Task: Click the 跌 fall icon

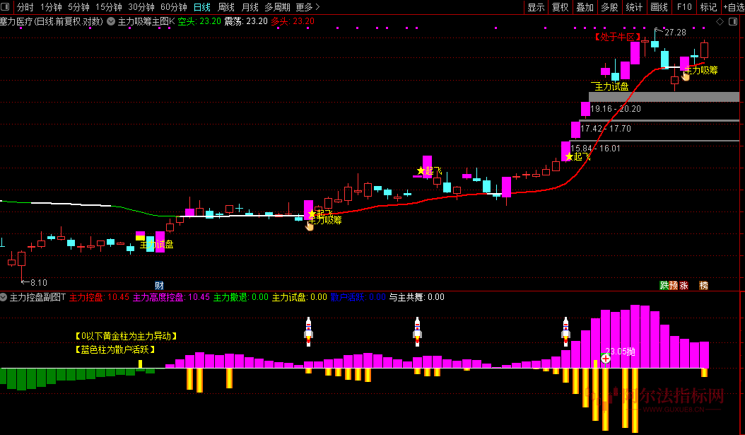Action: pos(664,286)
